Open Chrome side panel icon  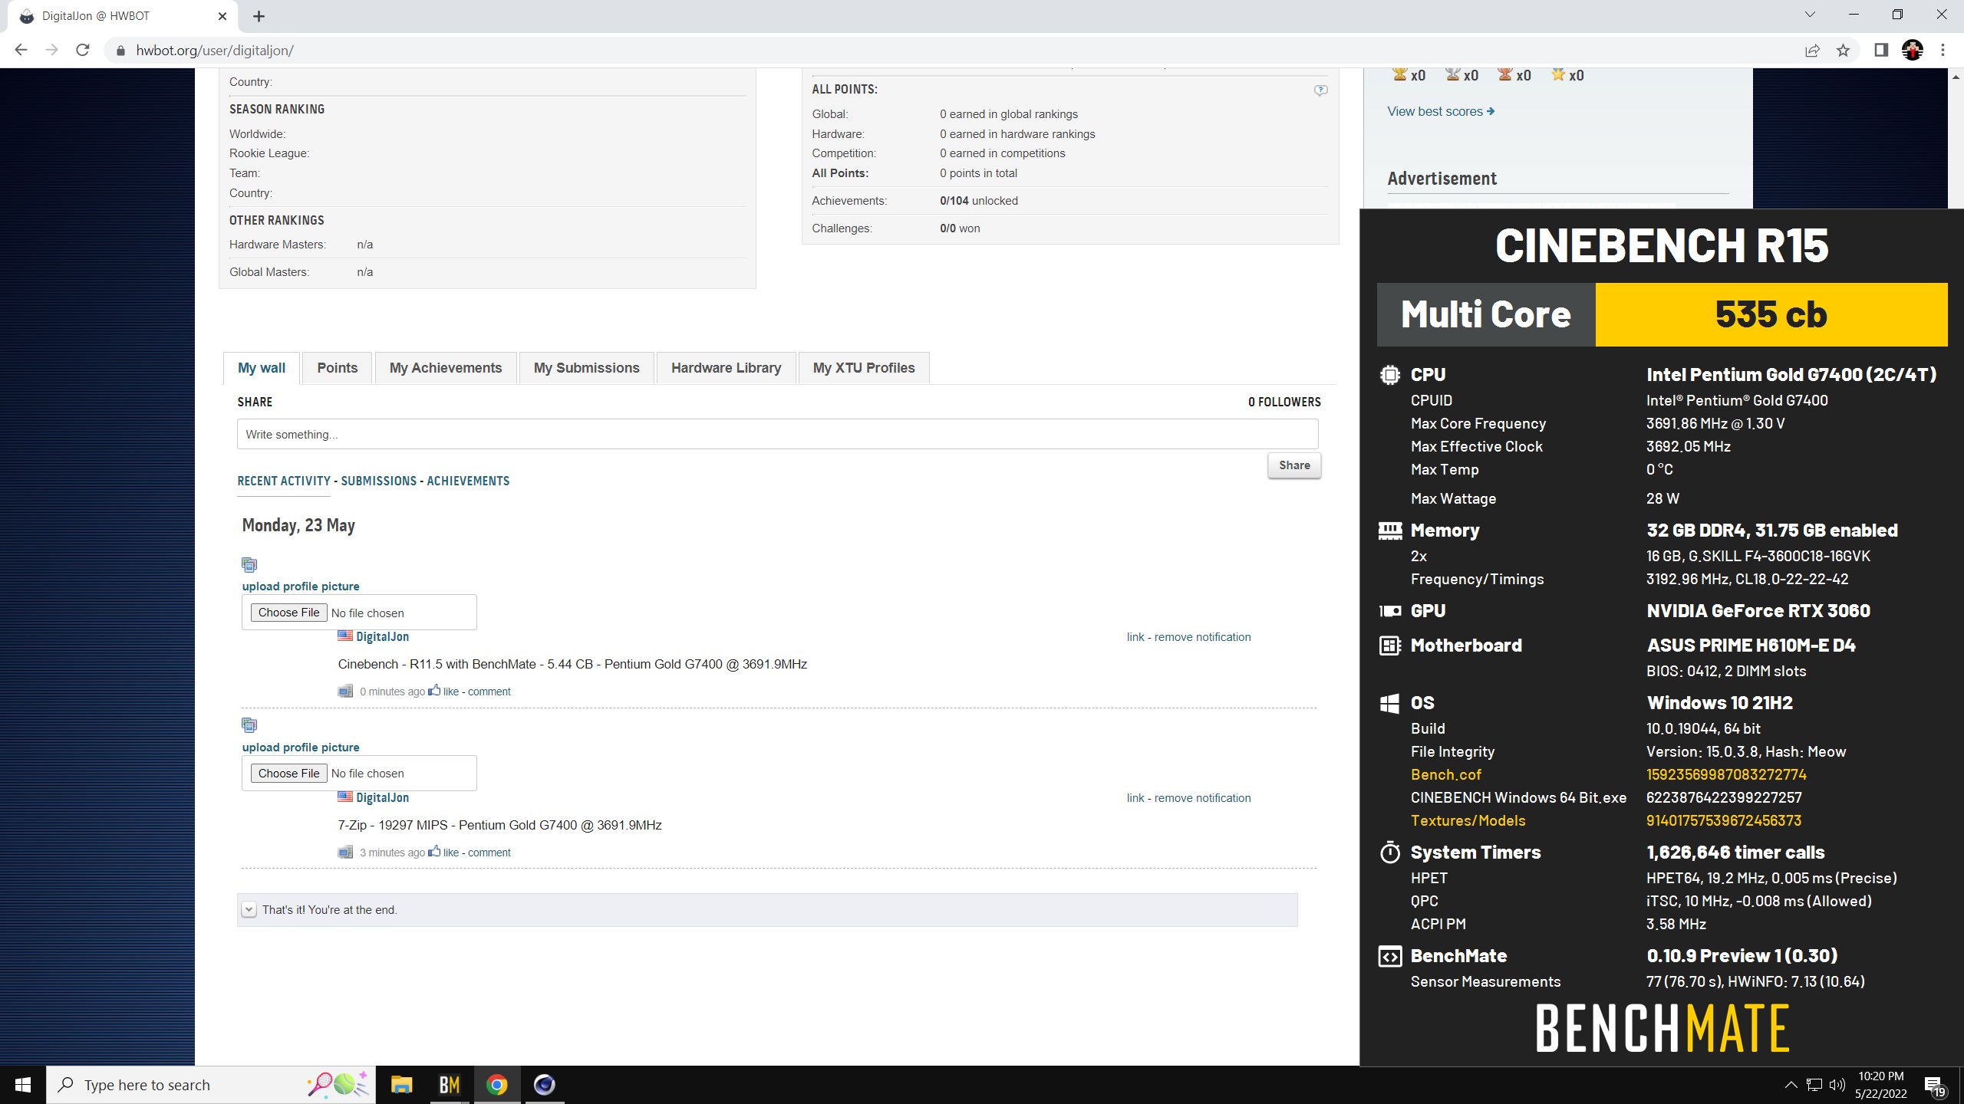(x=1880, y=51)
